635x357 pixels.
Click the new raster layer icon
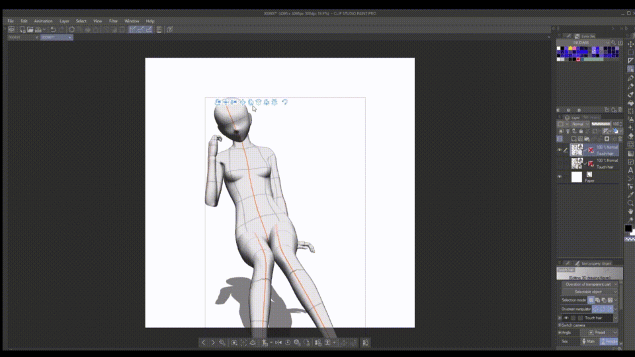[573, 139]
